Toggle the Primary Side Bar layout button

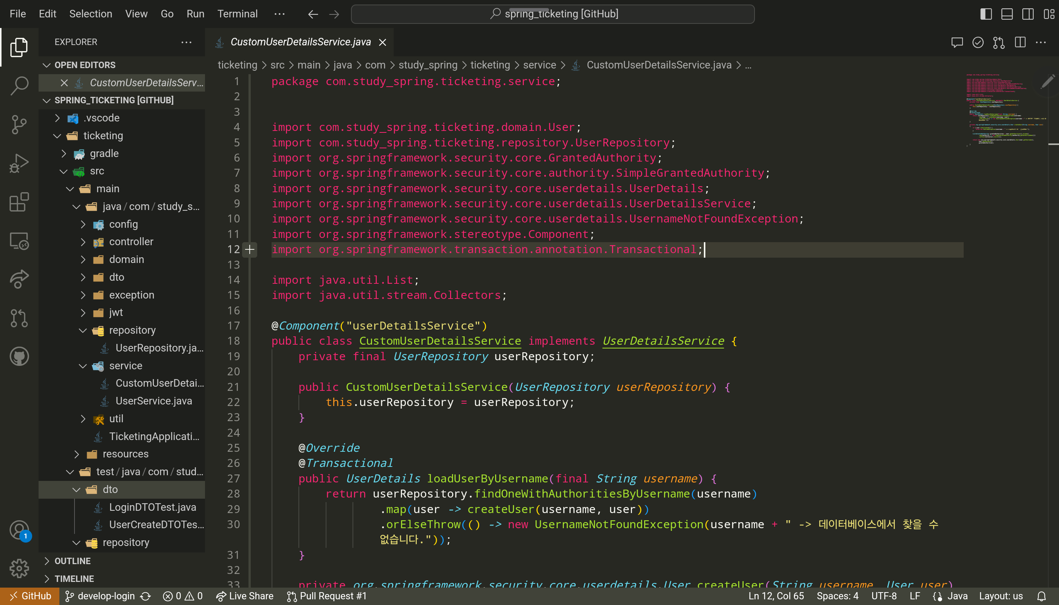click(986, 14)
